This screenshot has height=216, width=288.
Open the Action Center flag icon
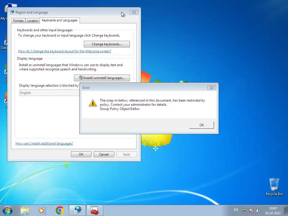tap(251, 211)
